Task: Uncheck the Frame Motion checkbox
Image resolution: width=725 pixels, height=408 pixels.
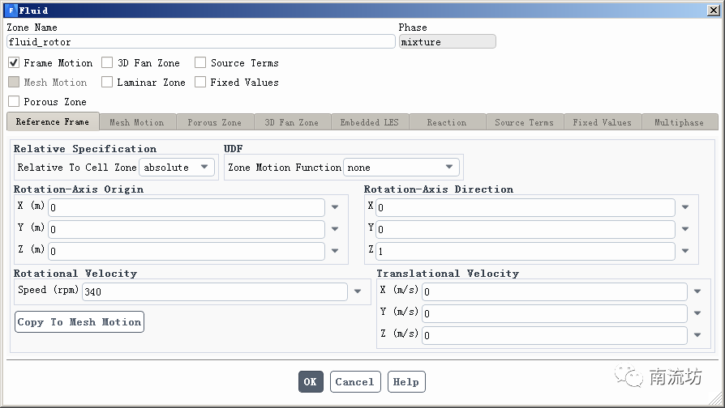Action: point(14,63)
